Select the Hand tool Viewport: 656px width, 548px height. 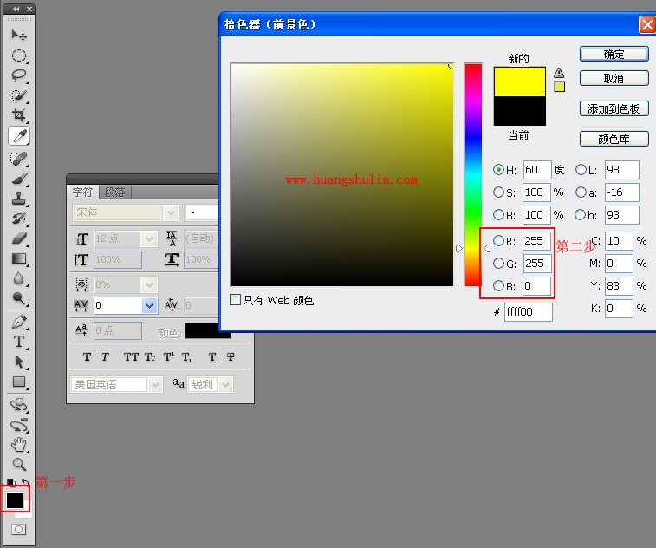point(18,444)
